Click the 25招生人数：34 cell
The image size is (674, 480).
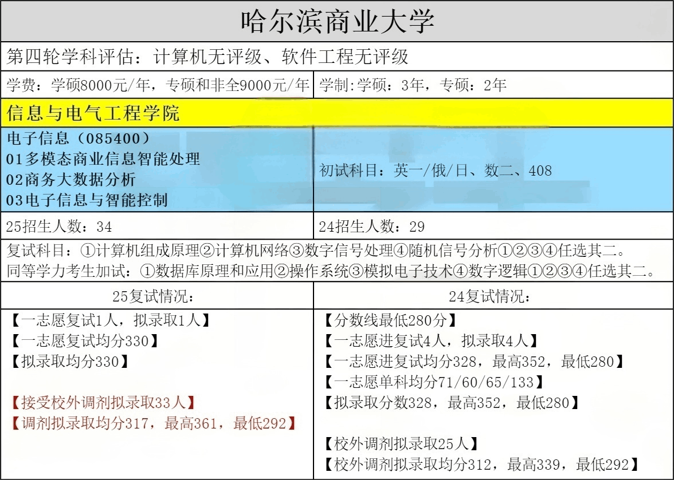[59, 227]
